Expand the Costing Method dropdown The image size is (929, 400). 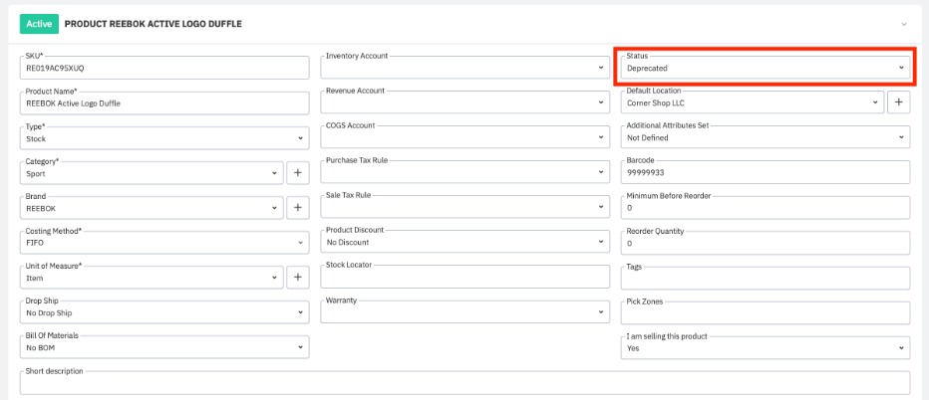pyautogui.click(x=164, y=242)
